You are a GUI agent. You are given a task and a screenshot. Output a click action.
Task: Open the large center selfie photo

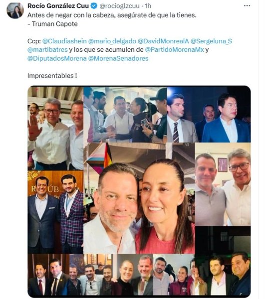pos(139,198)
